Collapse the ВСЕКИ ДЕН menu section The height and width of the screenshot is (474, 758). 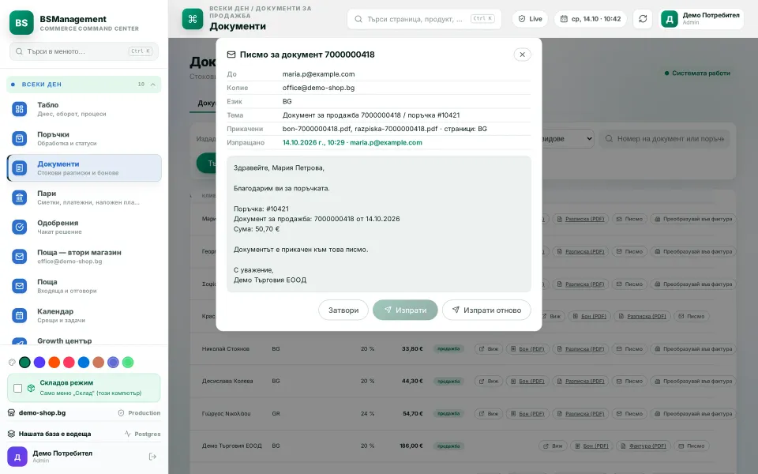[x=84, y=85]
